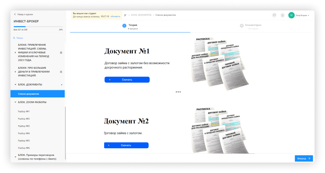The height and width of the screenshot is (173, 325).
Task: Switch to the Комментарии tab
Action: click(x=251, y=27)
